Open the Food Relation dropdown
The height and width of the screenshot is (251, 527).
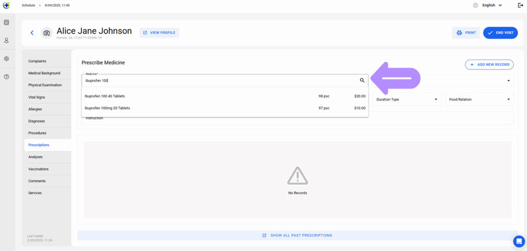click(480, 99)
